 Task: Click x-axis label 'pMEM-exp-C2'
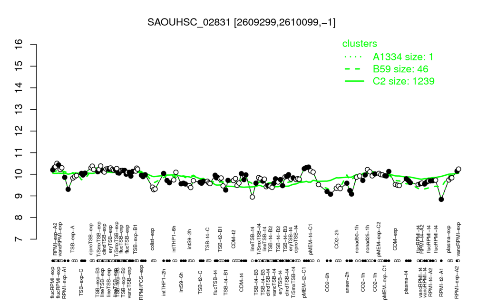379,239
